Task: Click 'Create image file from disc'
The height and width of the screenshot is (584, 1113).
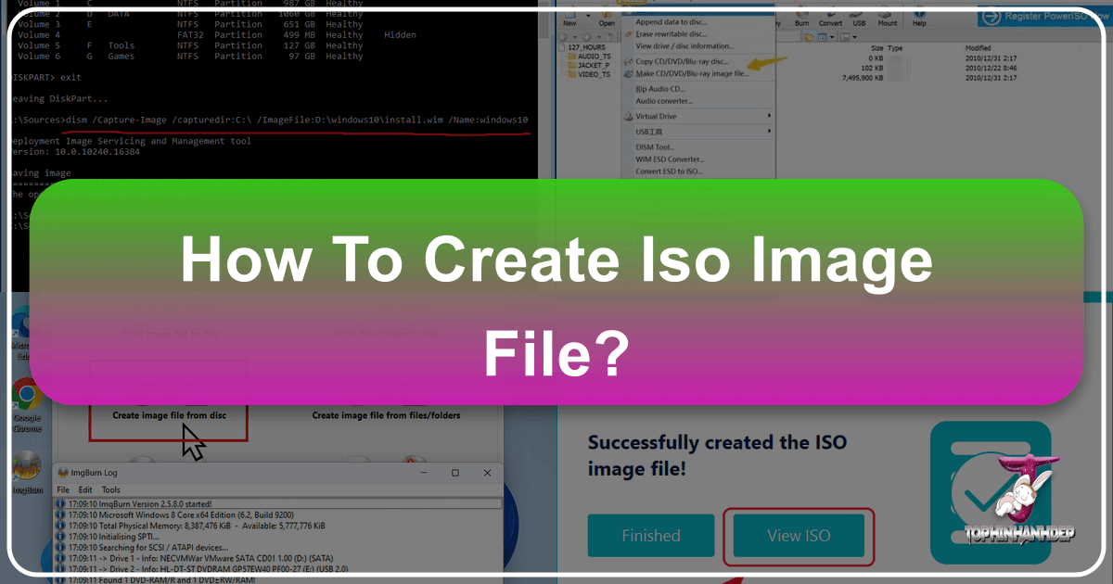Action: pyautogui.click(x=168, y=415)
